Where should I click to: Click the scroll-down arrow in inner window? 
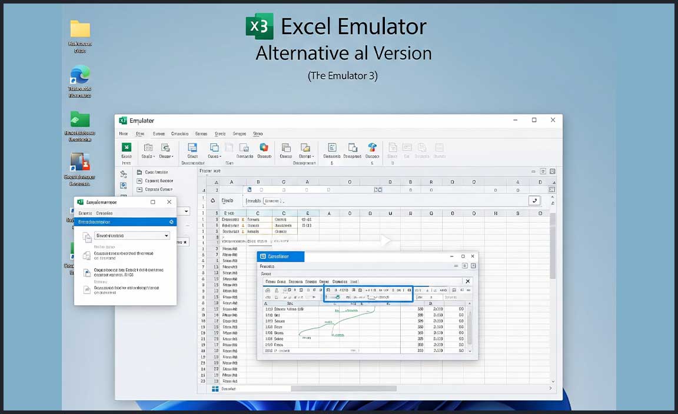click(x=470, y=350)
